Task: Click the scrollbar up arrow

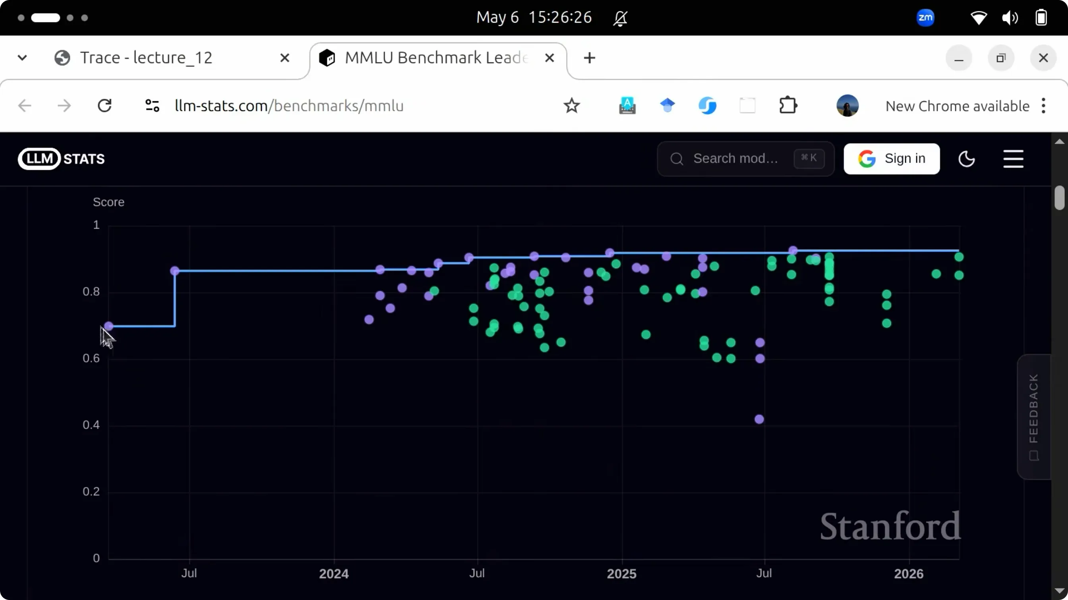Action: [1059, 142]
